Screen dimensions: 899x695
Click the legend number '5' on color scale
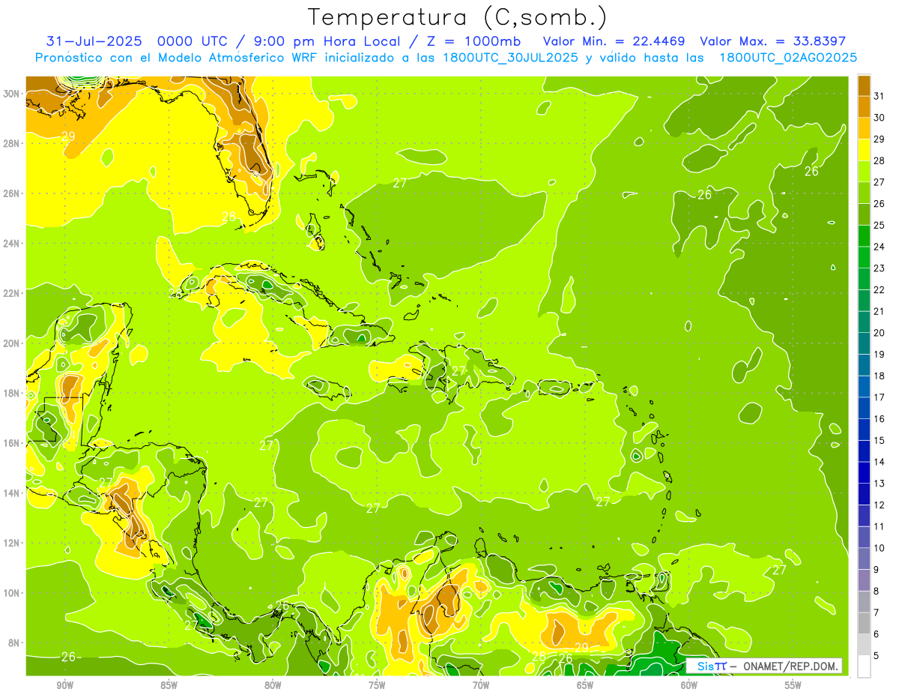[x=877, y=656]
